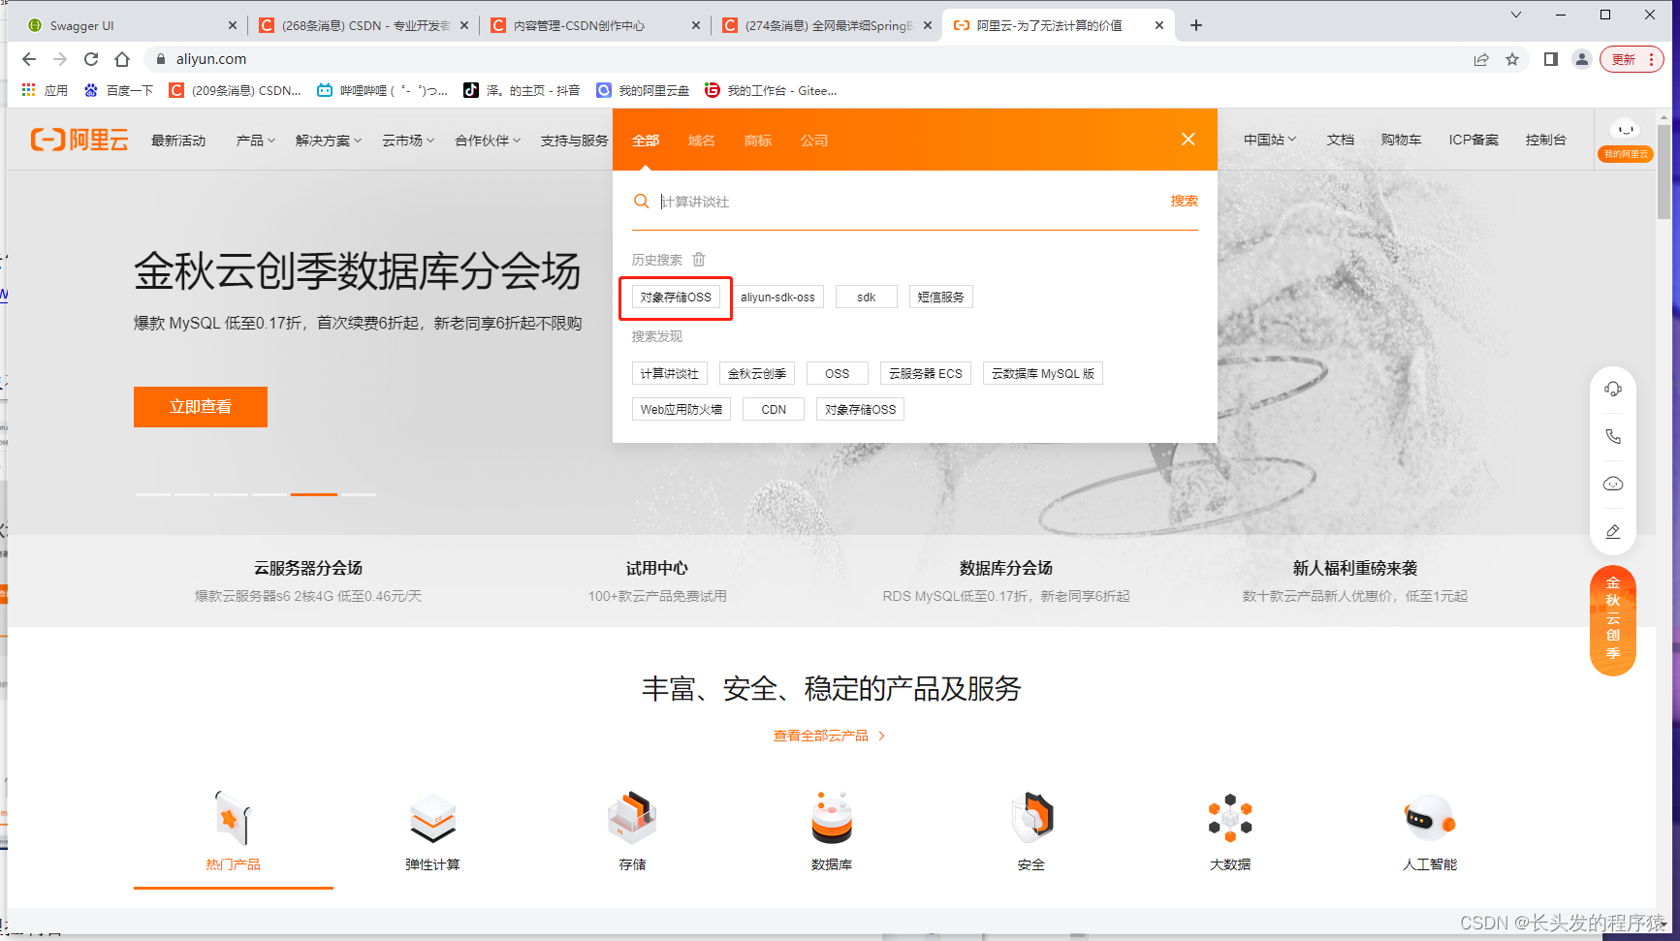
Task: Jump to the first banner carousel indicator
Action: coord(153,494)
